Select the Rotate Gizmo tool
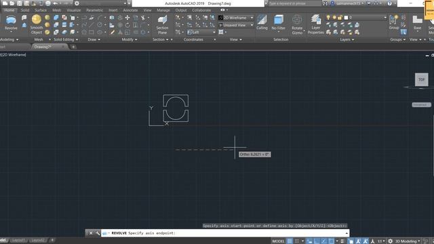The image size is (434, 244). (297, 24)
